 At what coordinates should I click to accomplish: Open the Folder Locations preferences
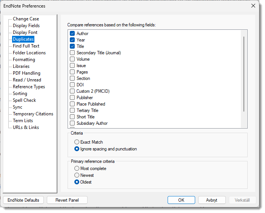[x=29, y=53]
